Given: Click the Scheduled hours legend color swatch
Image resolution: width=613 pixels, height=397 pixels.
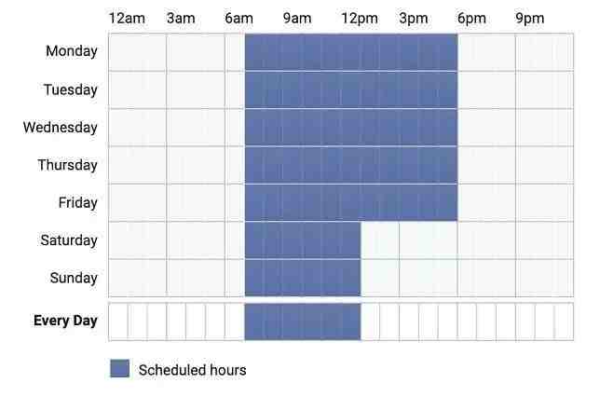Looking at the screenshot, I should click(119, 369).
